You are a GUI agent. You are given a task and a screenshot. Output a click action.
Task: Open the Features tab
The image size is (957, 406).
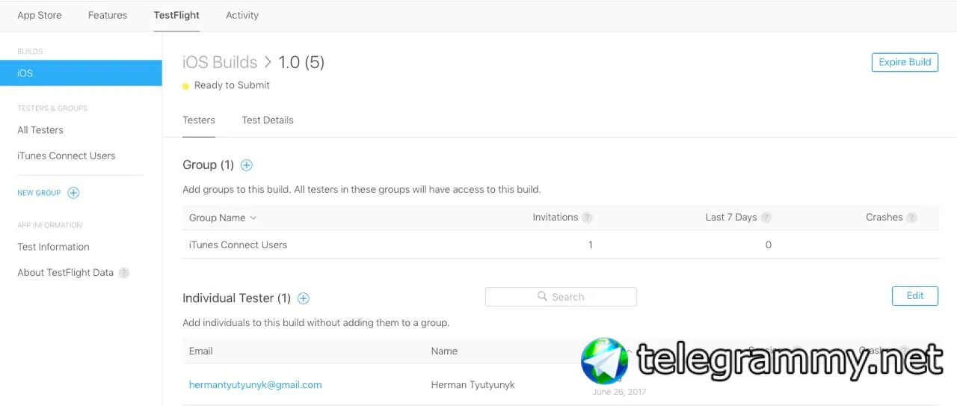[108, 15]
